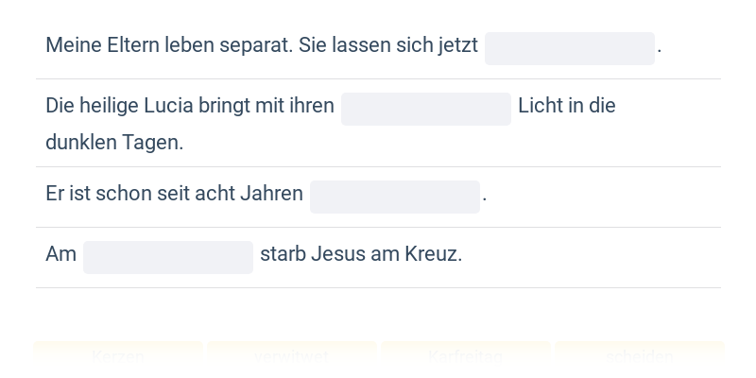Click the text 'Licht in die'
This screenshot has width=756, height=378.
pos(567,106)
